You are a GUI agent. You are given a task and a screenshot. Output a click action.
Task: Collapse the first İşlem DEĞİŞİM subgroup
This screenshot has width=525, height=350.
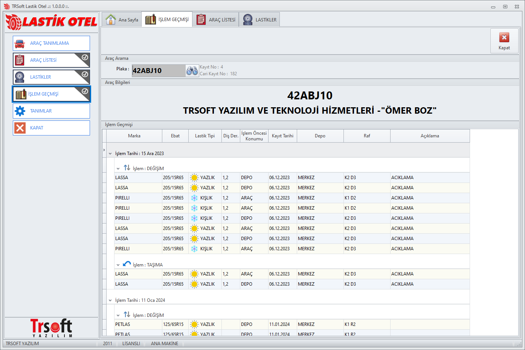coord(118,169)
